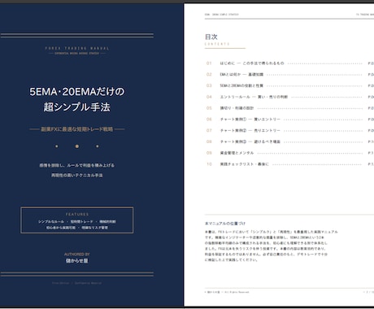Click the "AUTHORED BY" label on the cover
374x309 pixels.
coord(77,255)
